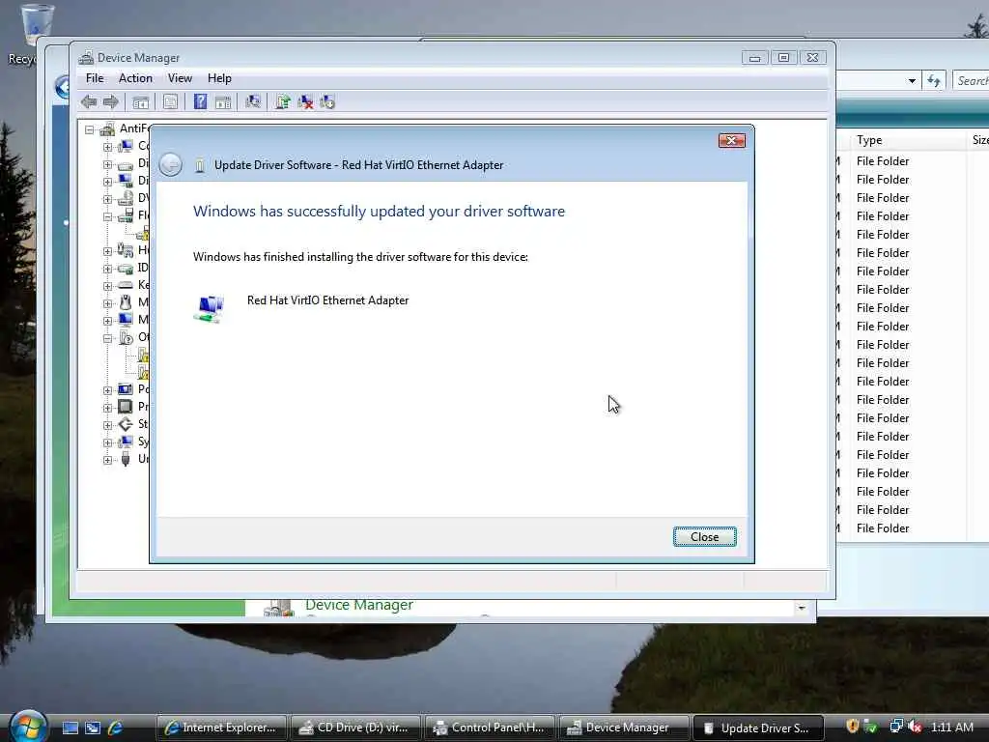This screenshot has width=989, height=742.
Task: Click the Red Hat VirtIO network adapter icon
Action: [x=209, y=309]
